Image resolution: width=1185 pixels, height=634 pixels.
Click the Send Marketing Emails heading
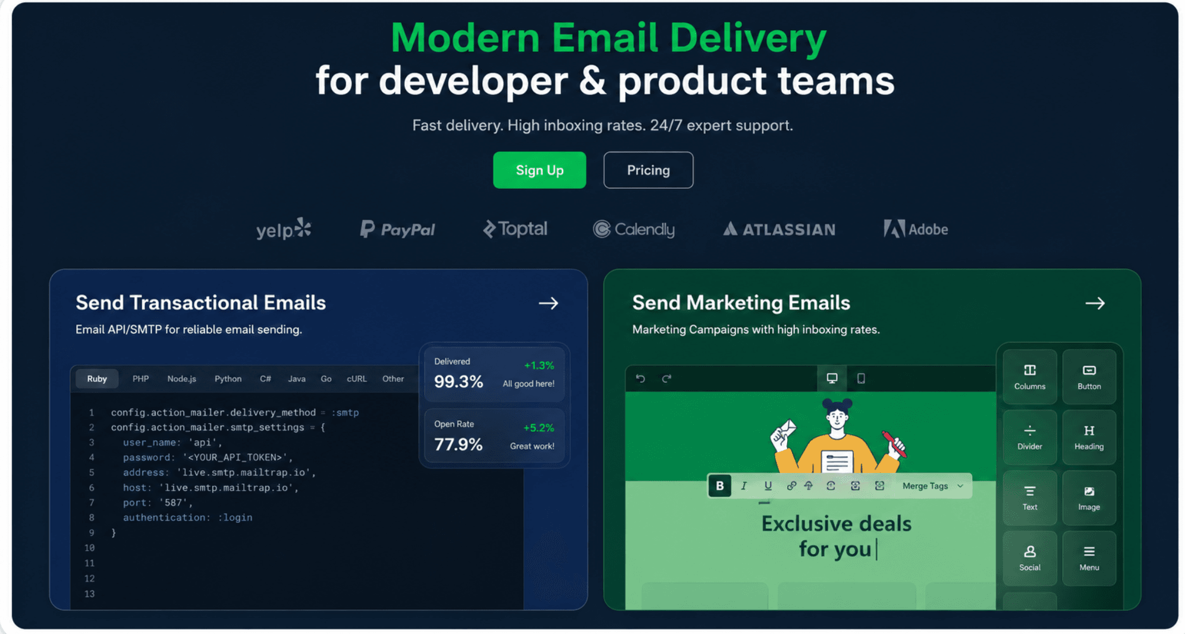tap(741, 302)
